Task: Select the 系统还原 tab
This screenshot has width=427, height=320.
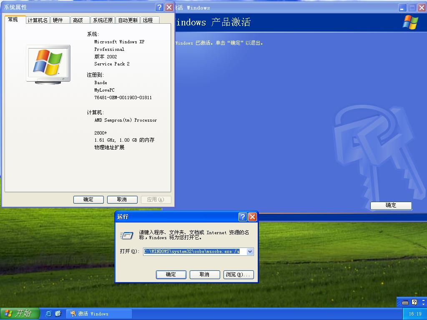Action: click(x=103, y=20)
